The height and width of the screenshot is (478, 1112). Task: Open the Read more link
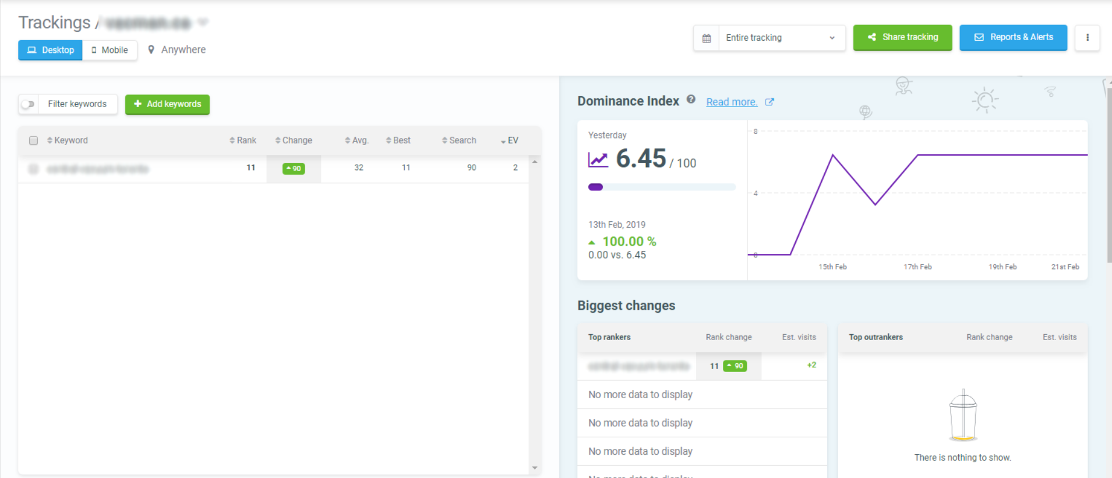click(732, 102)
